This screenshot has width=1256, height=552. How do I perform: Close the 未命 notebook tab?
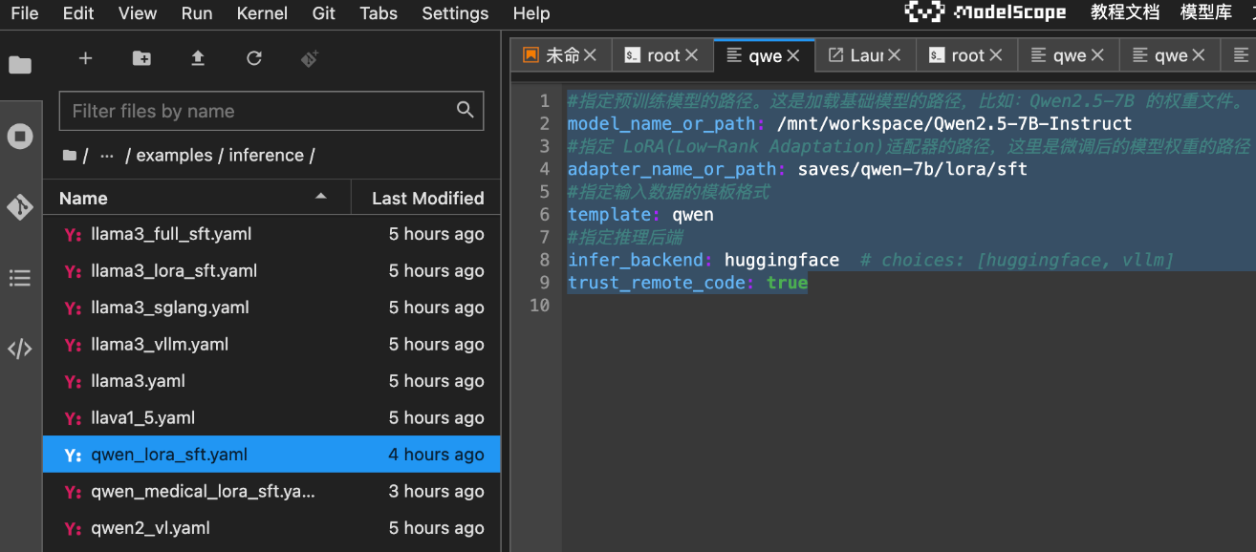pyautogui.click(x=590, y=55)
